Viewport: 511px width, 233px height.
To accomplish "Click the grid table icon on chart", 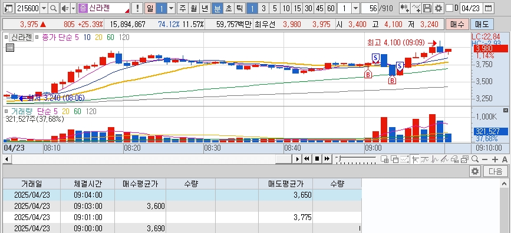I will coord(10,48).
